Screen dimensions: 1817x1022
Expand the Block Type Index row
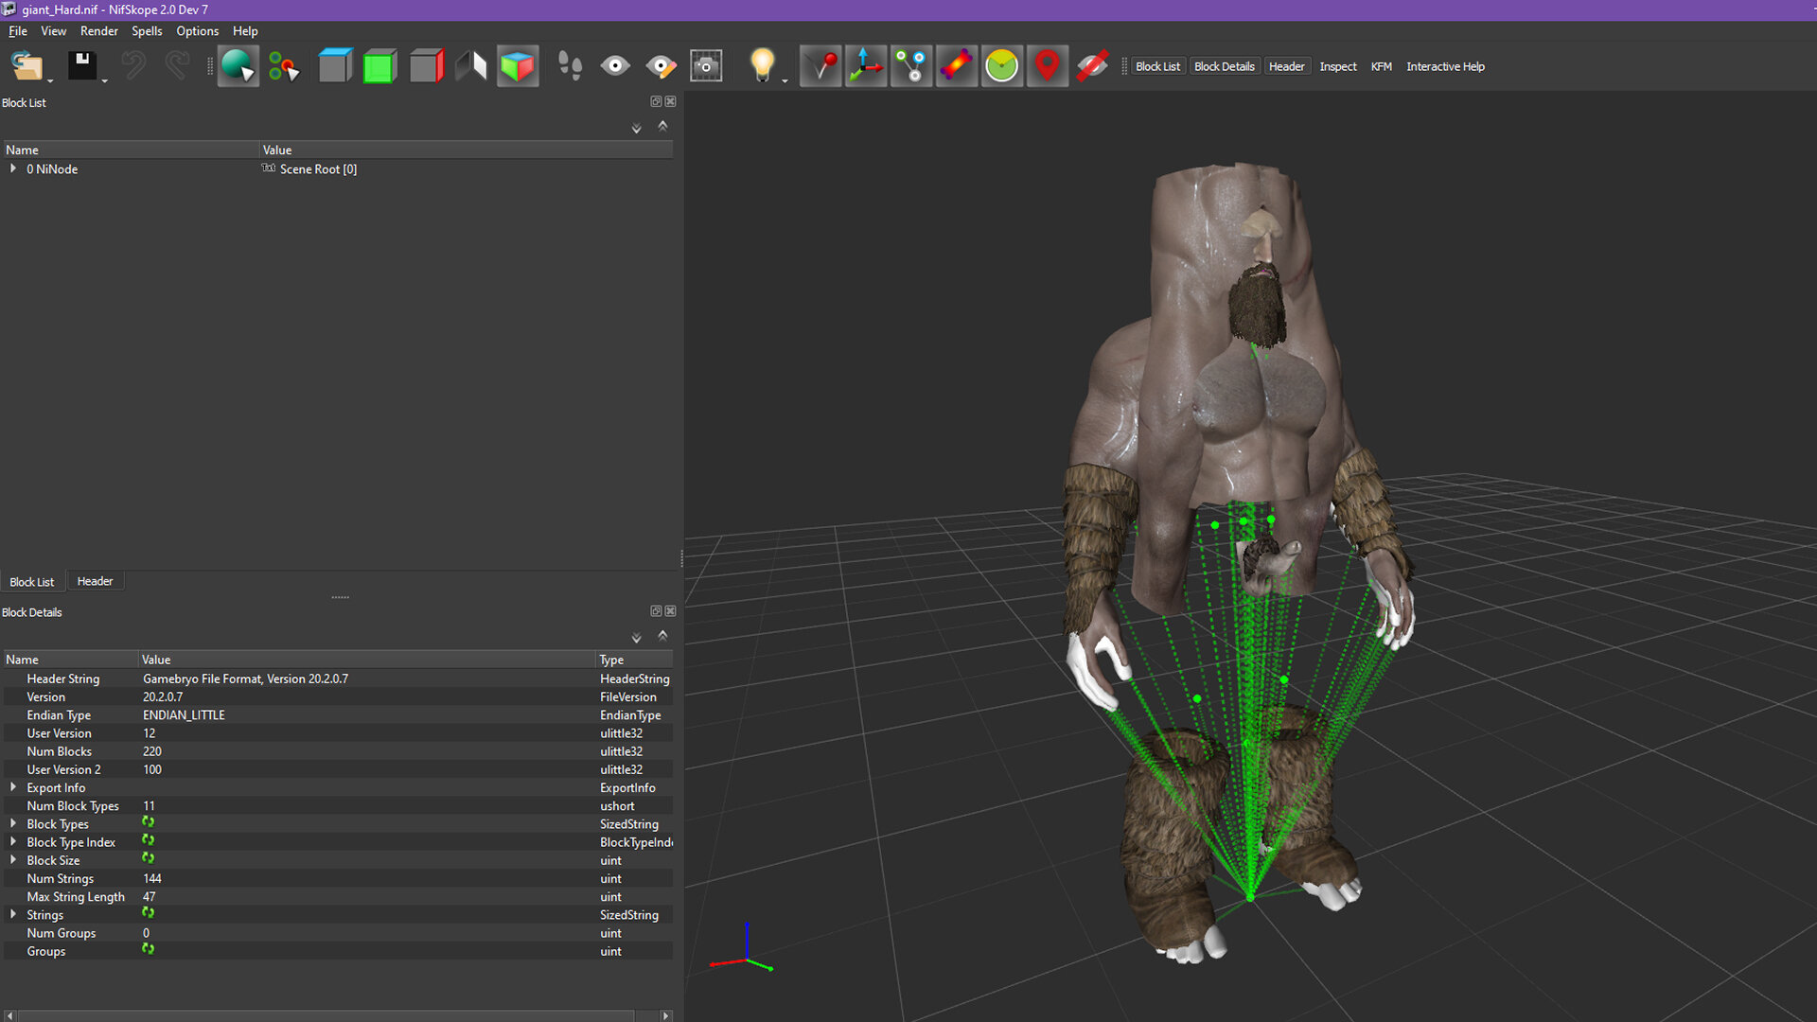pyautogui.click(x=13, y=841)
